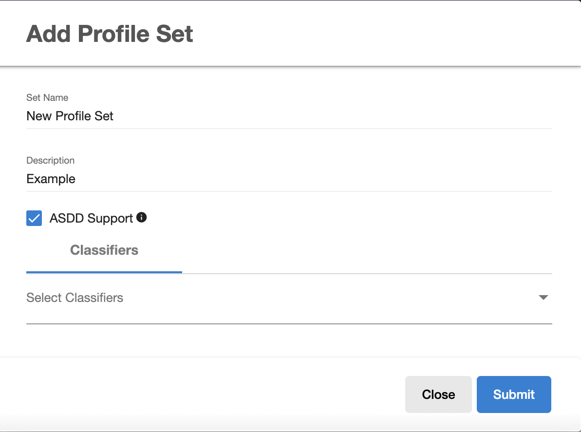Click the "New Profile Set" text value
The width and height of the screenshot is (581, 432).
70,116
